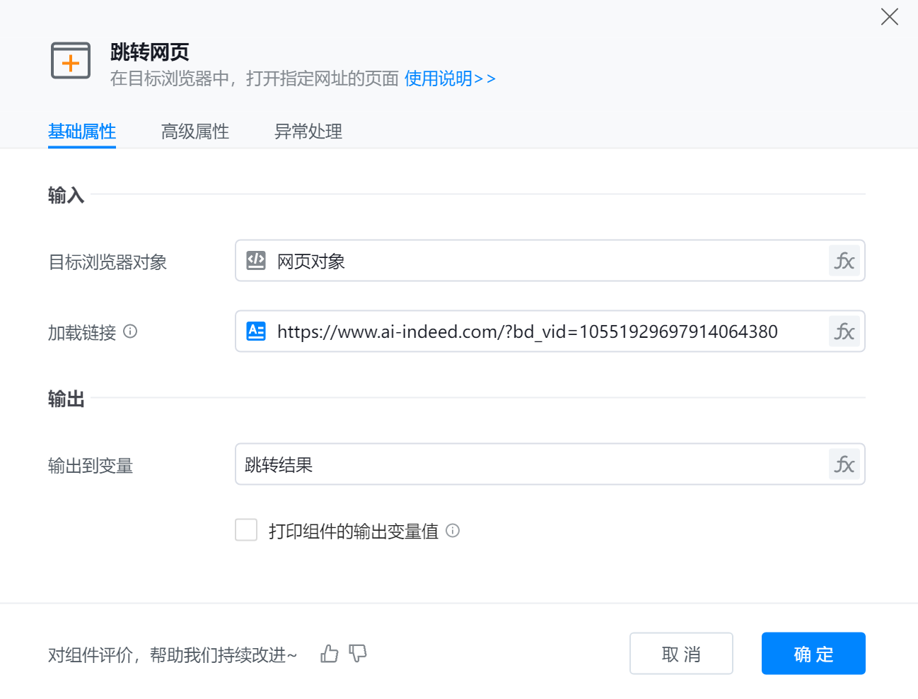Click the thumbs up rating icon
The image size is (918, 699).
click(x=329, y=654)
